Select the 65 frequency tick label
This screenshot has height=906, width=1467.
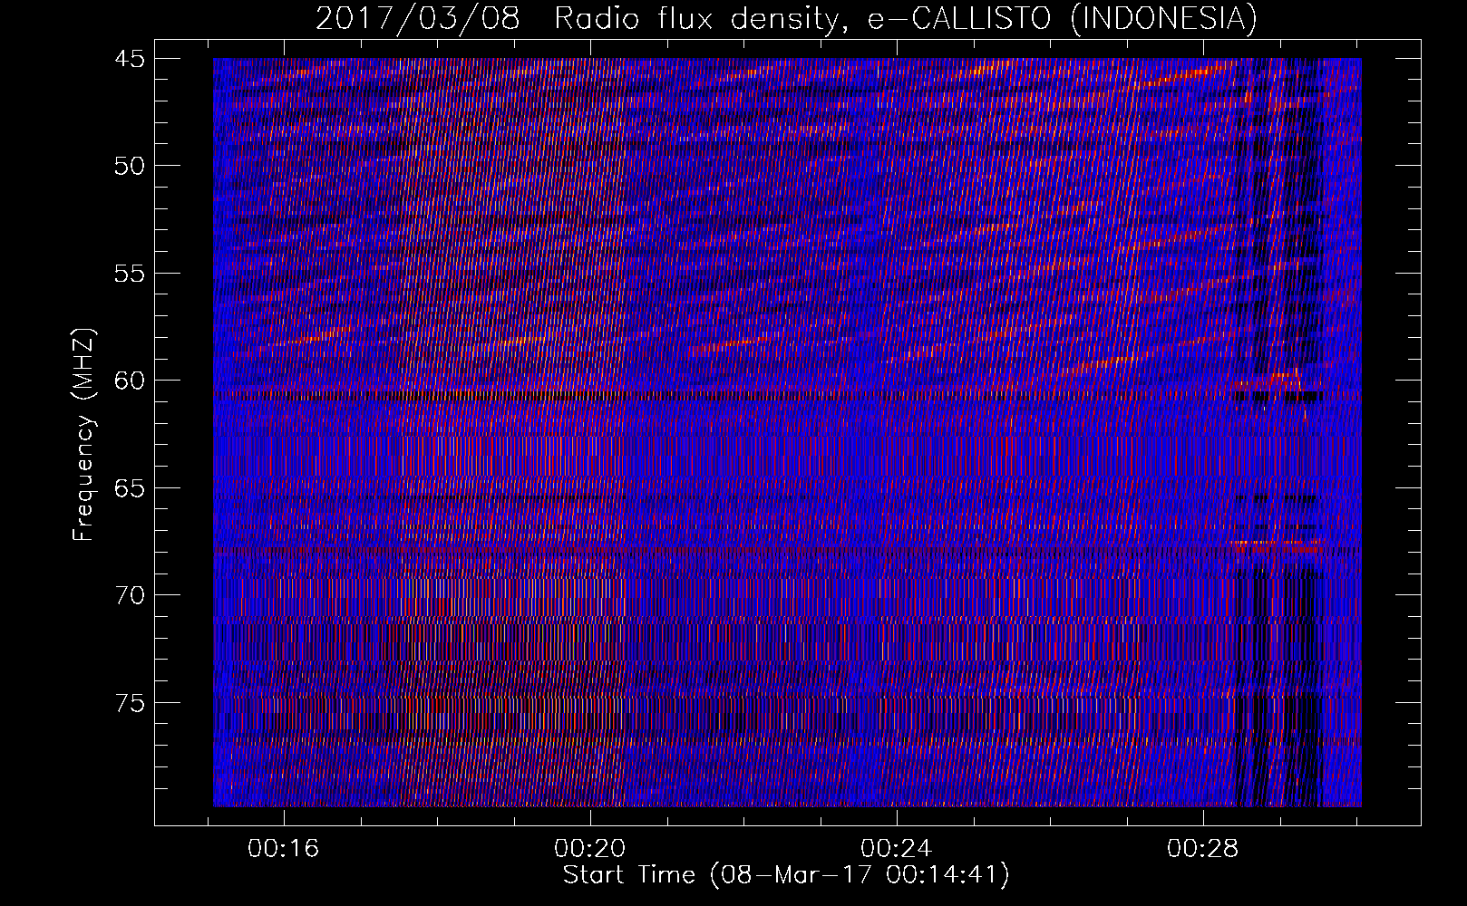tap(129, 488)
